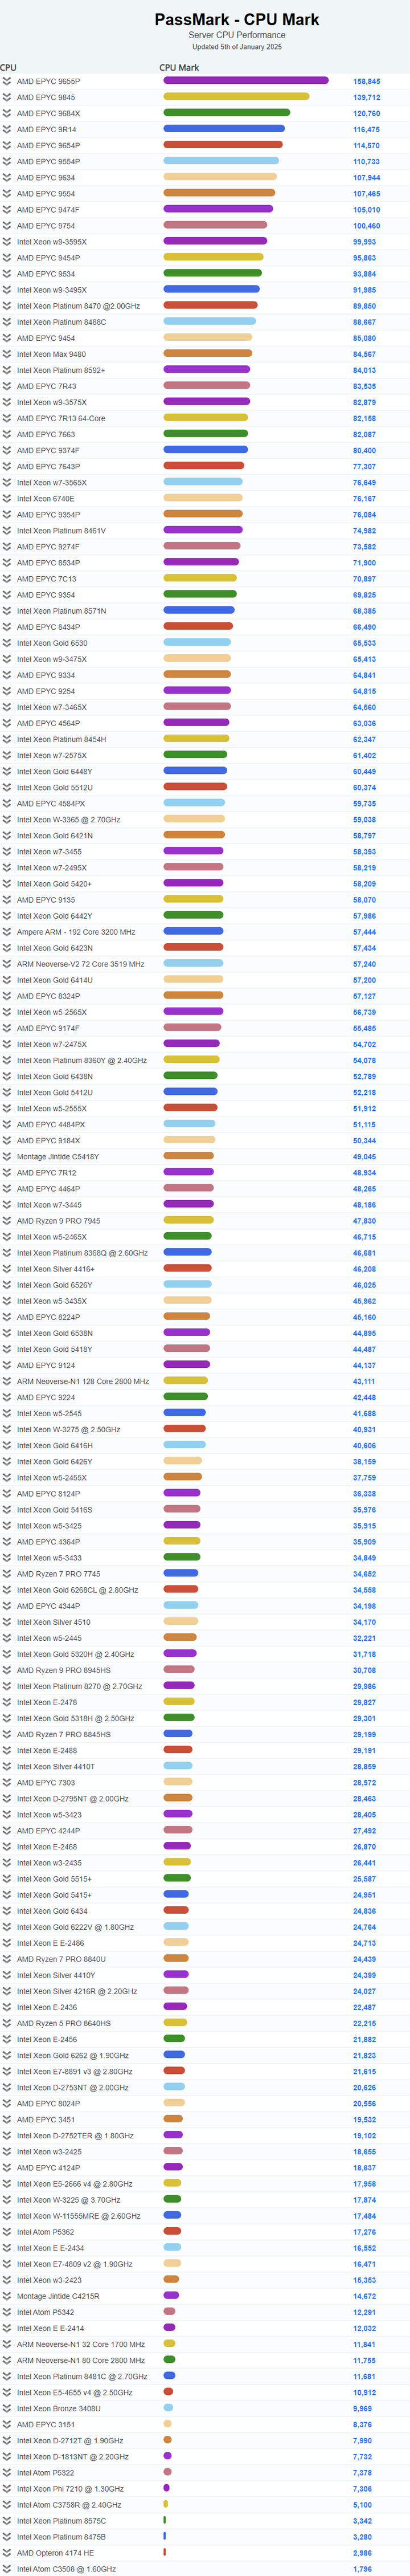Viewport: 410px width, 2576px height.
Task: Open the AMD EPYC 9R14 link
Action: 46,129
